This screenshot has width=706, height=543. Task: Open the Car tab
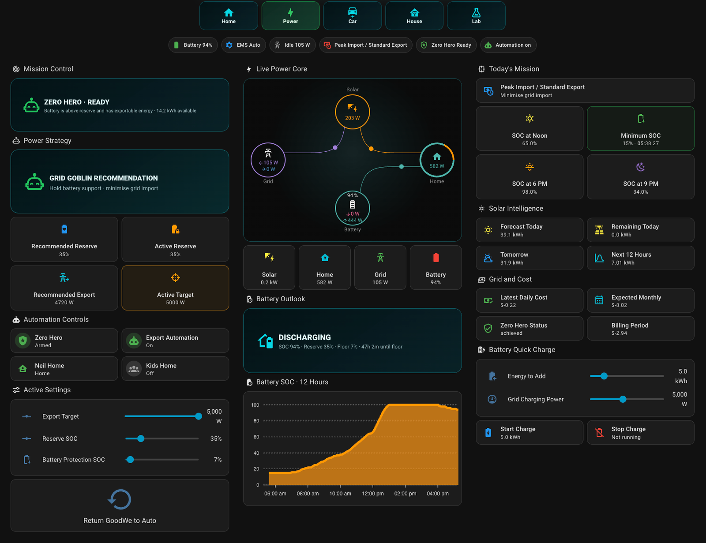point(353,16)
